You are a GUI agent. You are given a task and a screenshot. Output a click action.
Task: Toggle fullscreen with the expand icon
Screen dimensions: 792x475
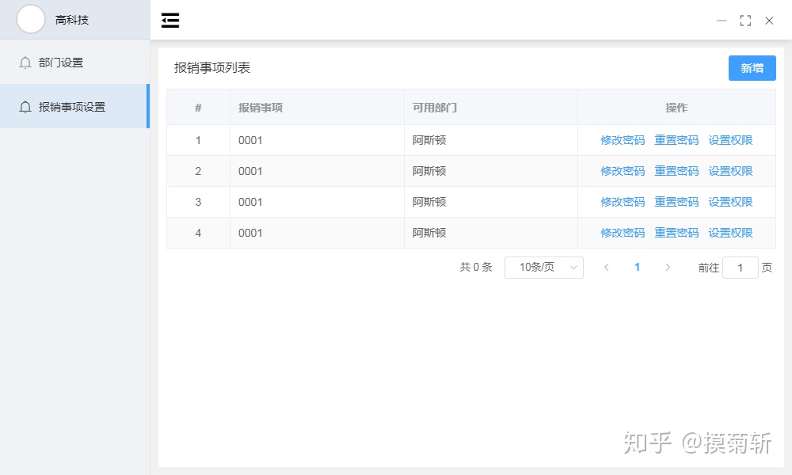[x=745, y=21]
